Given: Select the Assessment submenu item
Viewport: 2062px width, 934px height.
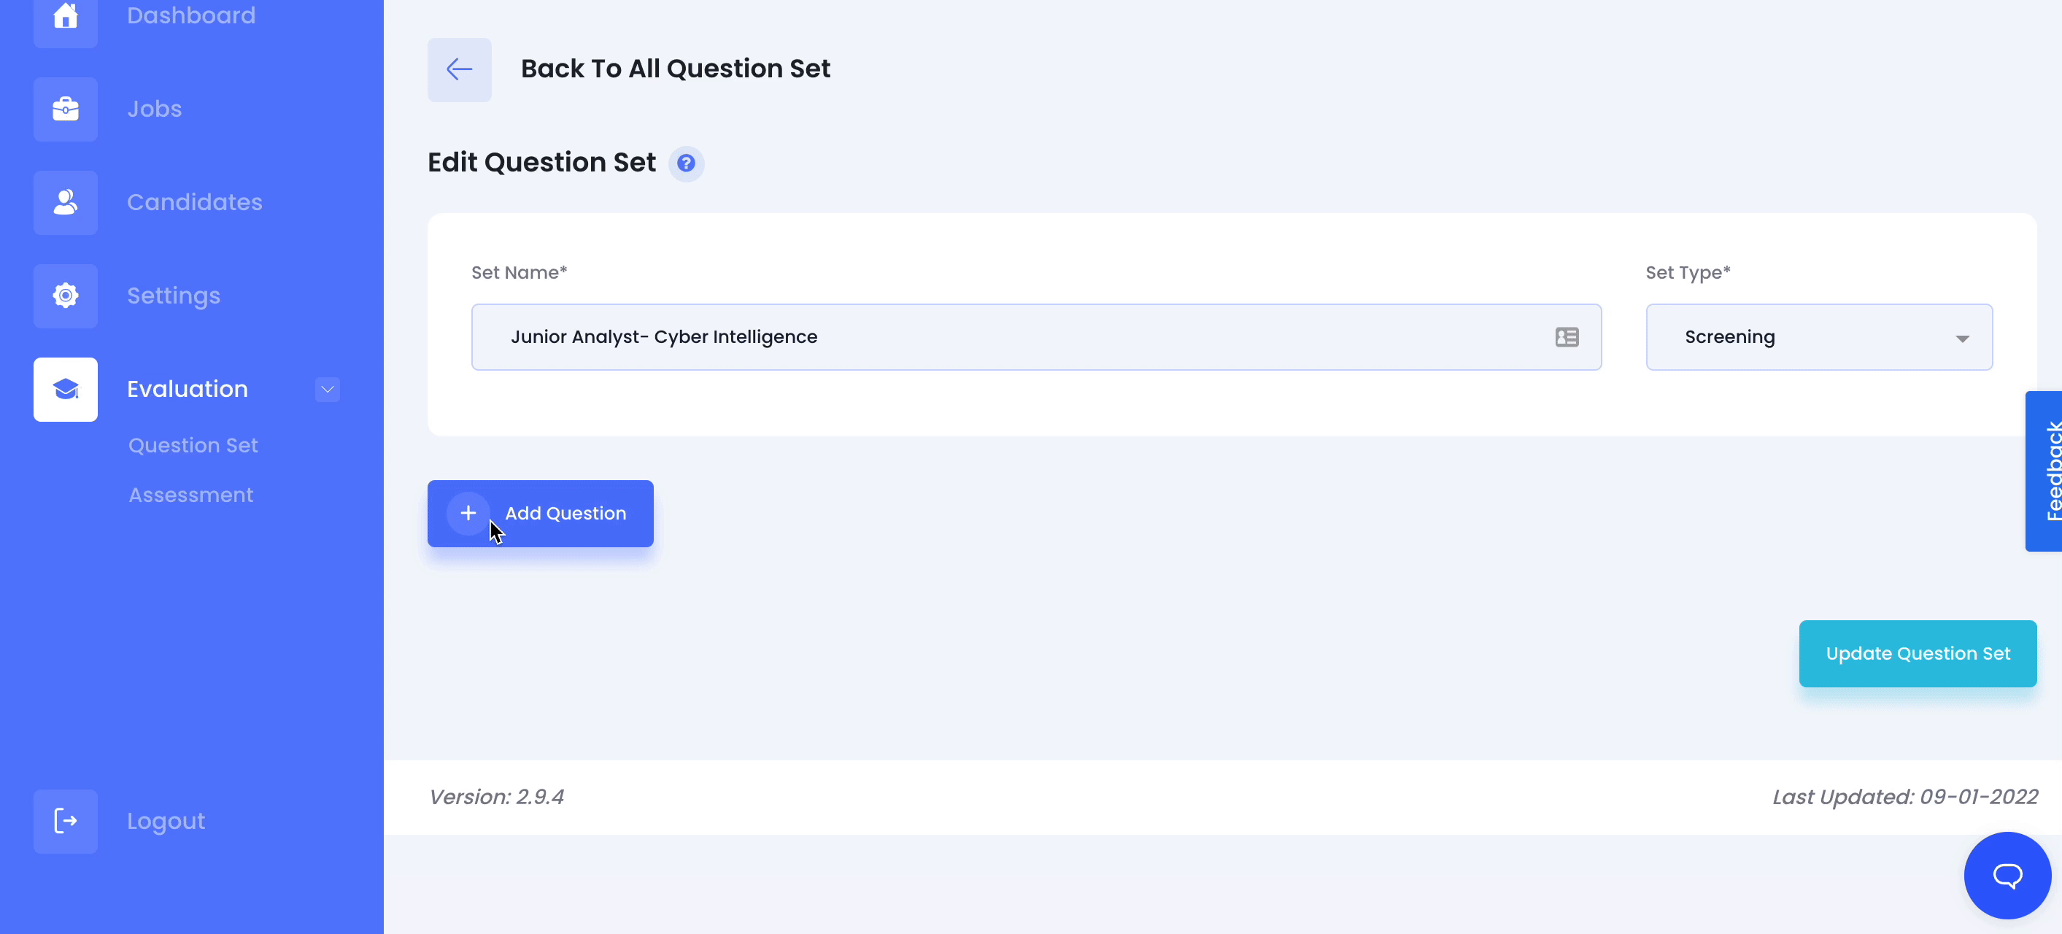Looking at the screenshot, I should coord(190,495).
